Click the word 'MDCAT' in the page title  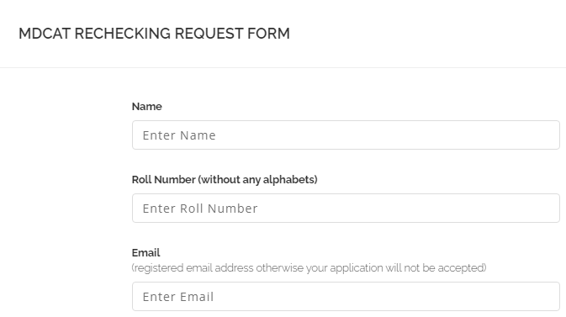(x=45, y=34)
